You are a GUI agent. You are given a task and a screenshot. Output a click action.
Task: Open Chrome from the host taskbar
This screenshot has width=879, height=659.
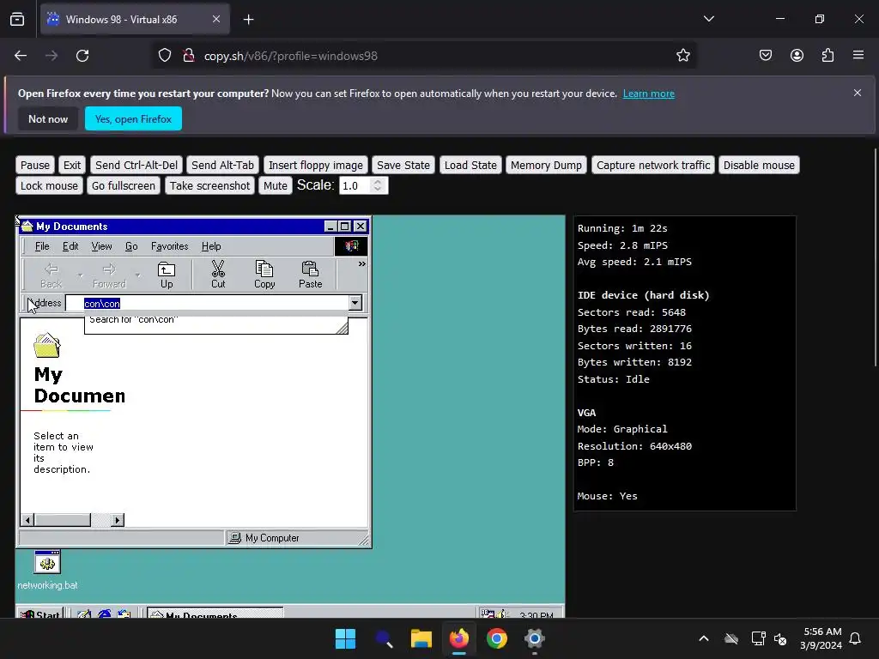click(497, 638)
